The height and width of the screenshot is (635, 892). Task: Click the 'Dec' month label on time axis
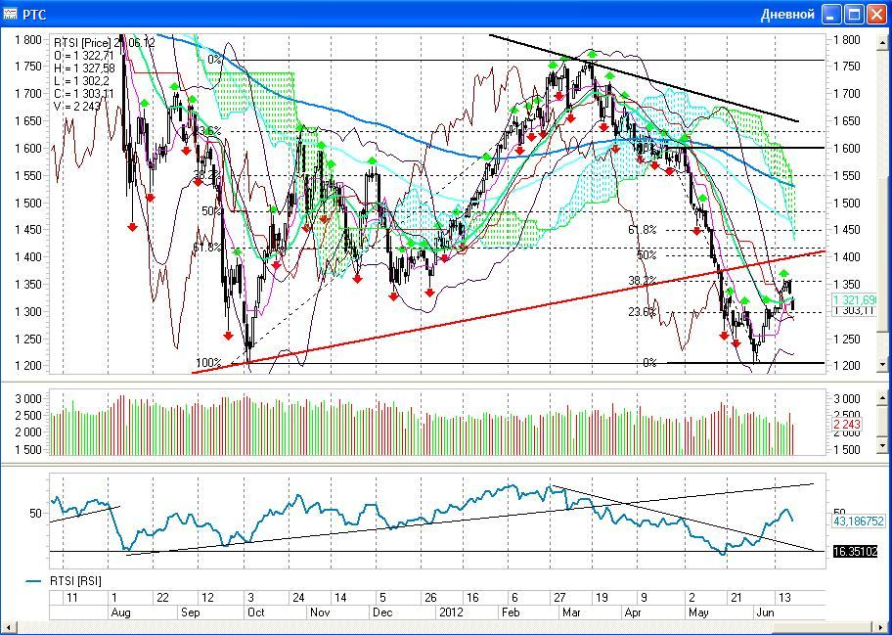[382, 612]
